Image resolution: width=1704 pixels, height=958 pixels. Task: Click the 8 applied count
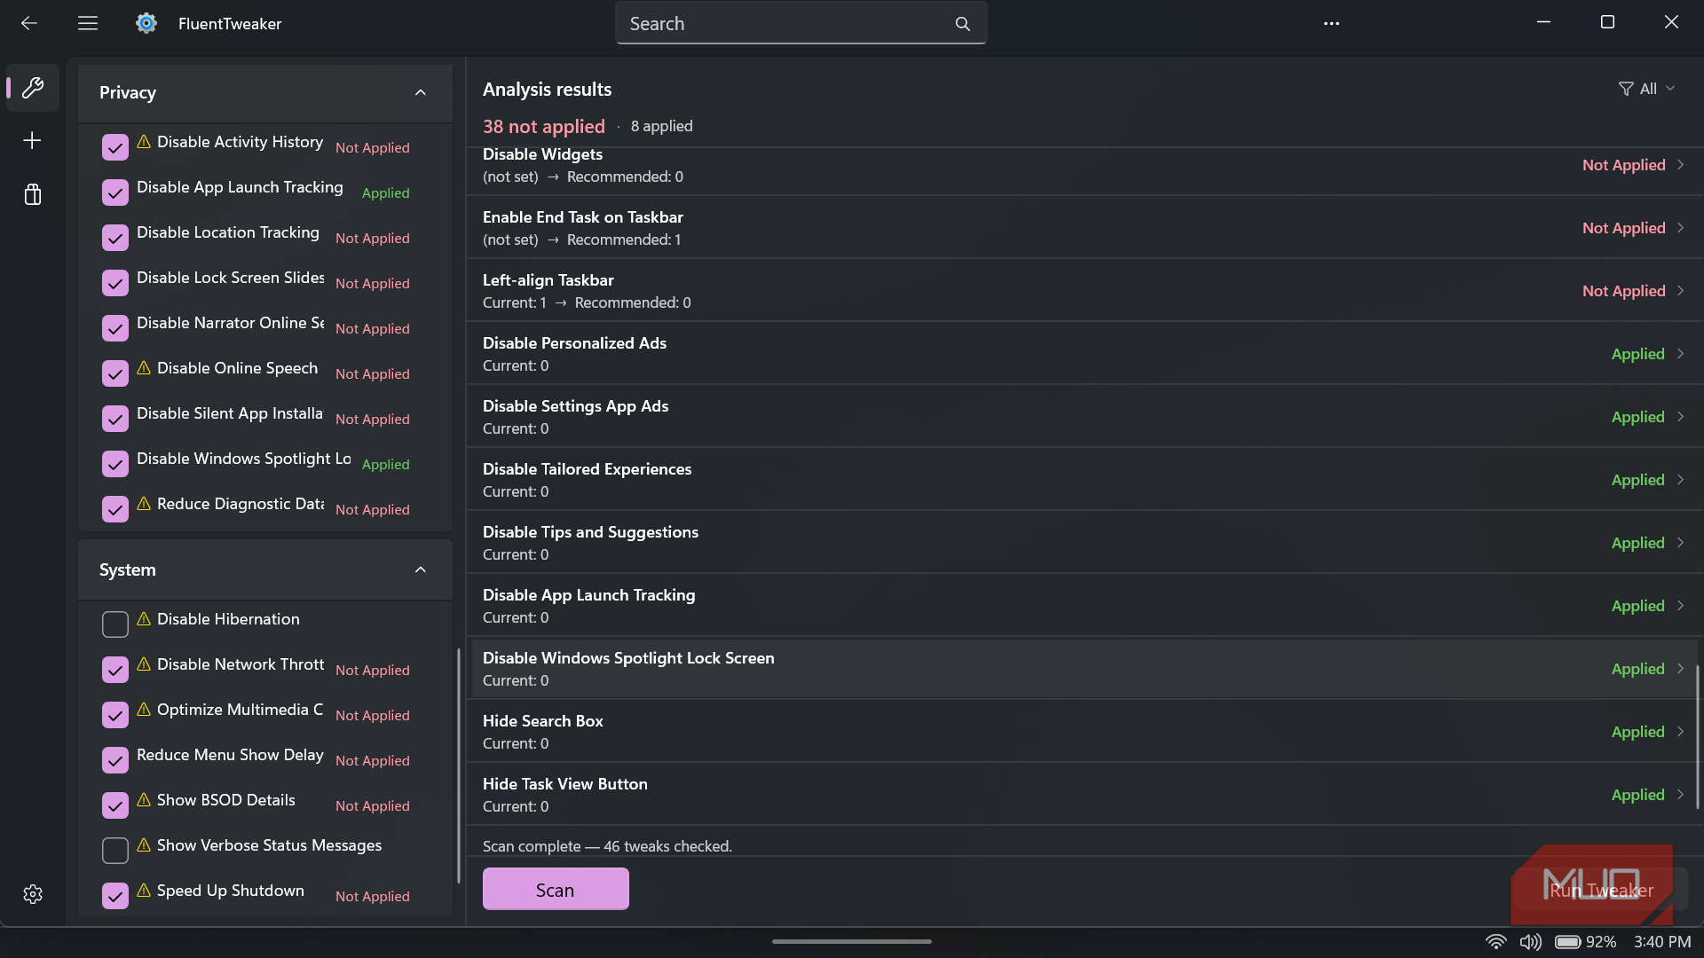662,126
